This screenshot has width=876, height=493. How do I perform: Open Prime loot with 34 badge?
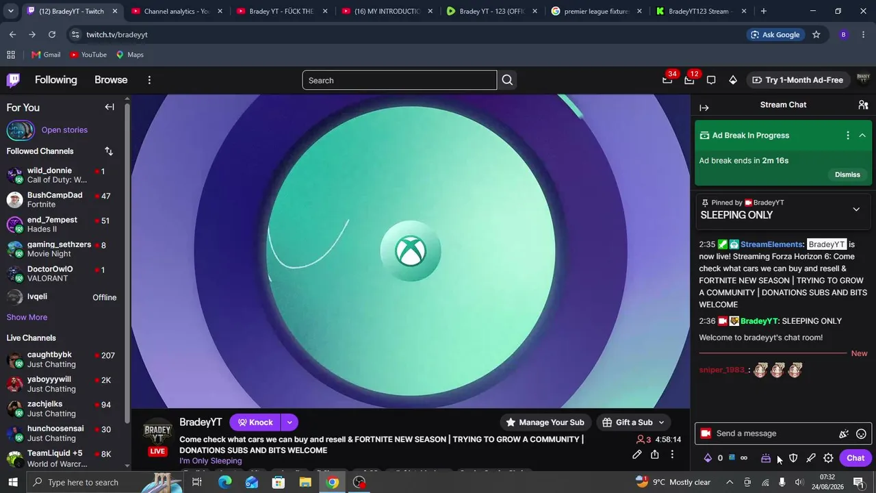coord(667,80)
